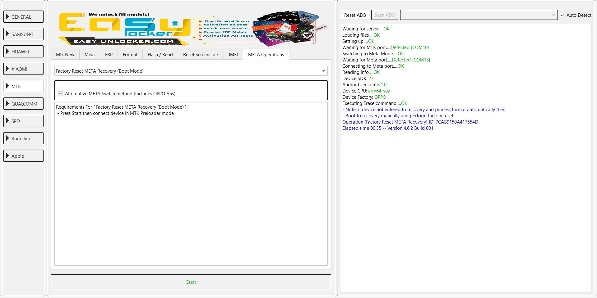Open the IMEI tab
This screenshot has width=597, height=298.
pyautogui.click(x=233, y=54)
